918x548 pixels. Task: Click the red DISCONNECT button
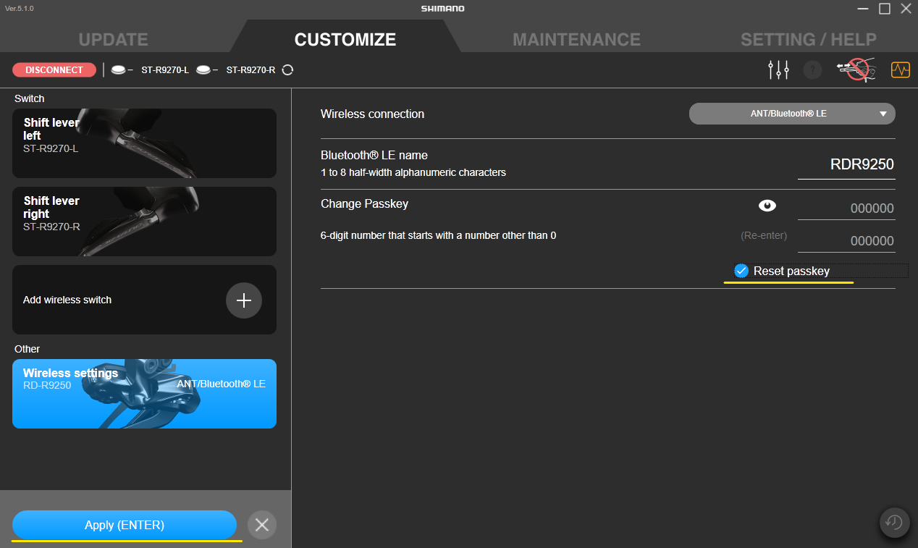click(54, 70)
